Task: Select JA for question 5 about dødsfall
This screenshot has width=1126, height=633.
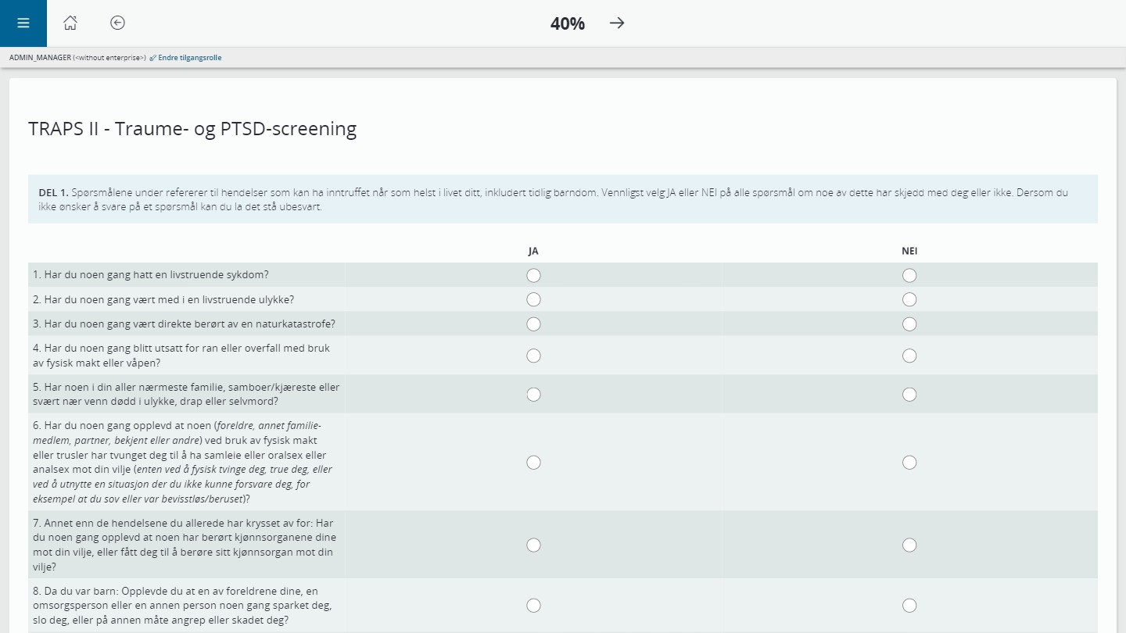Action: tap(533, 395)
